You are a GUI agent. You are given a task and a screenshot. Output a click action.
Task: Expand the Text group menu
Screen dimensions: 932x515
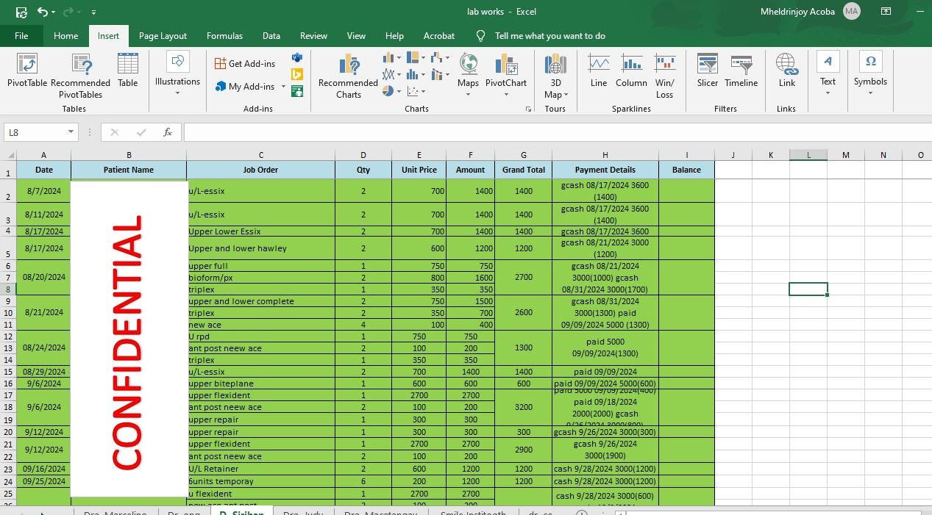[x=828, y=73]
